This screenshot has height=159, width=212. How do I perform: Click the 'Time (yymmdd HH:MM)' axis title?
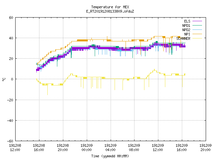[x=110, y=156]
